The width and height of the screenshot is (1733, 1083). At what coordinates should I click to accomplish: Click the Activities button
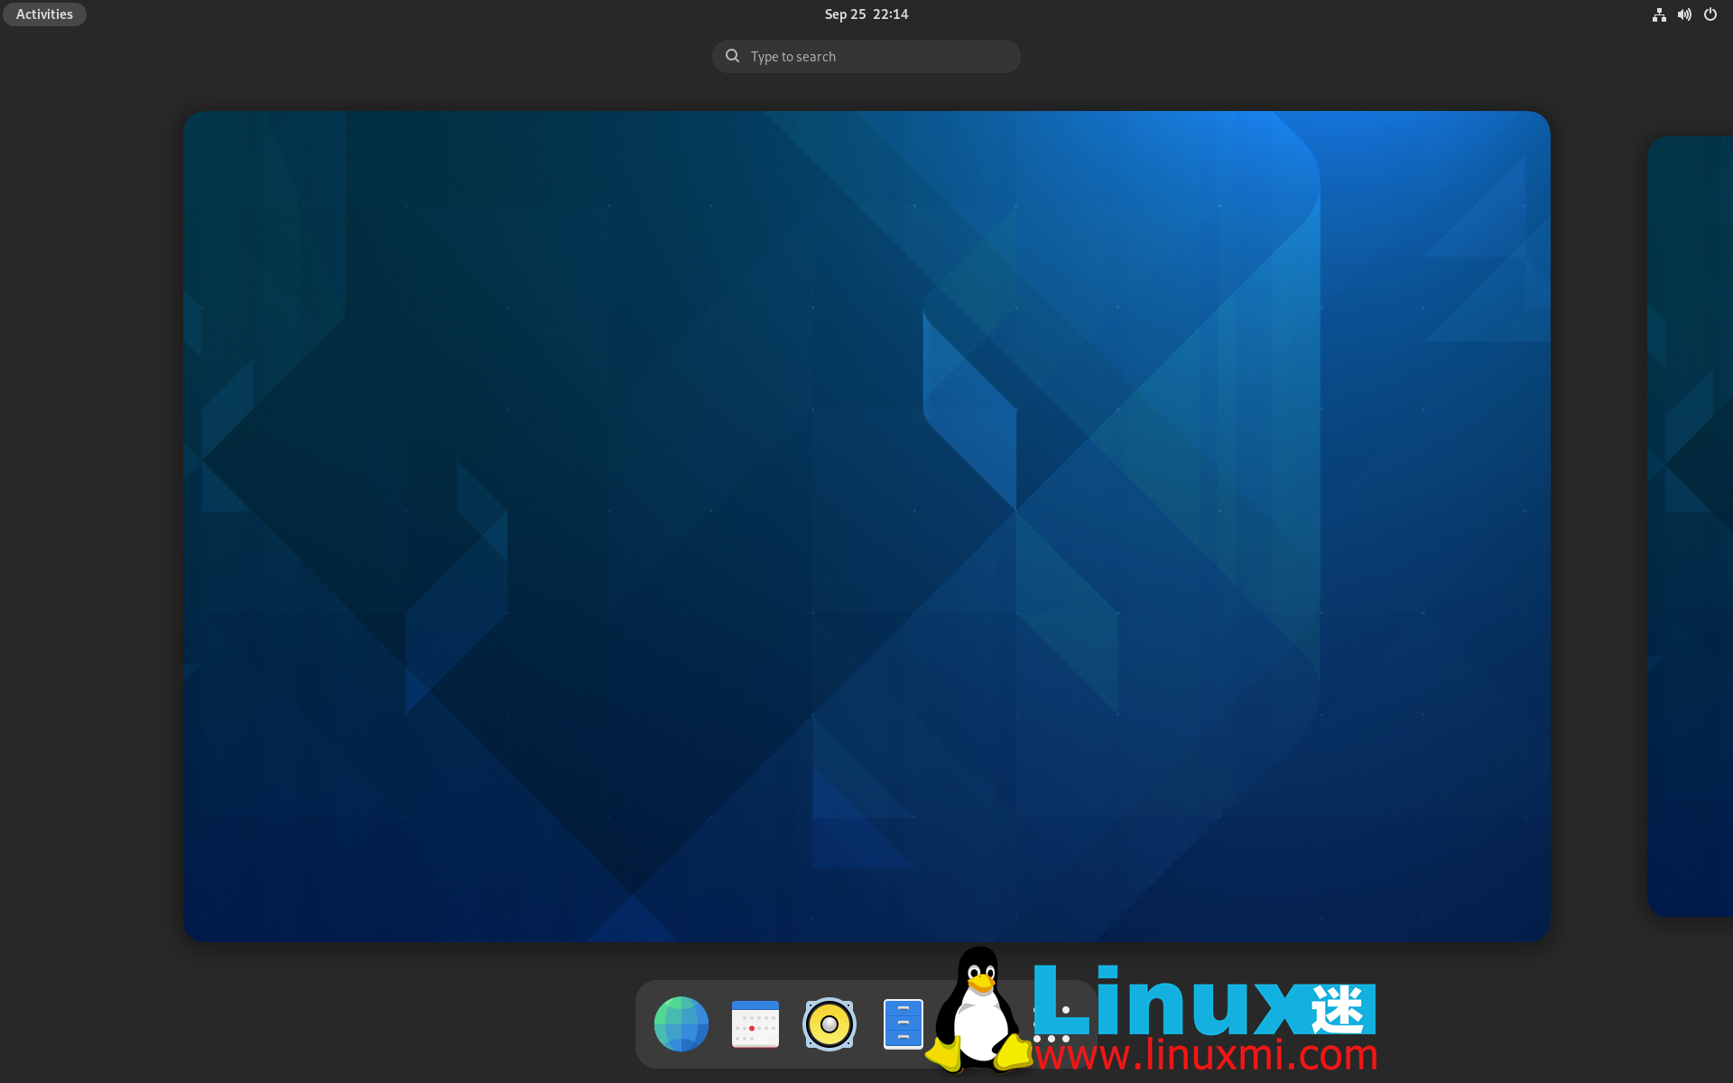(x=44, y=14)
